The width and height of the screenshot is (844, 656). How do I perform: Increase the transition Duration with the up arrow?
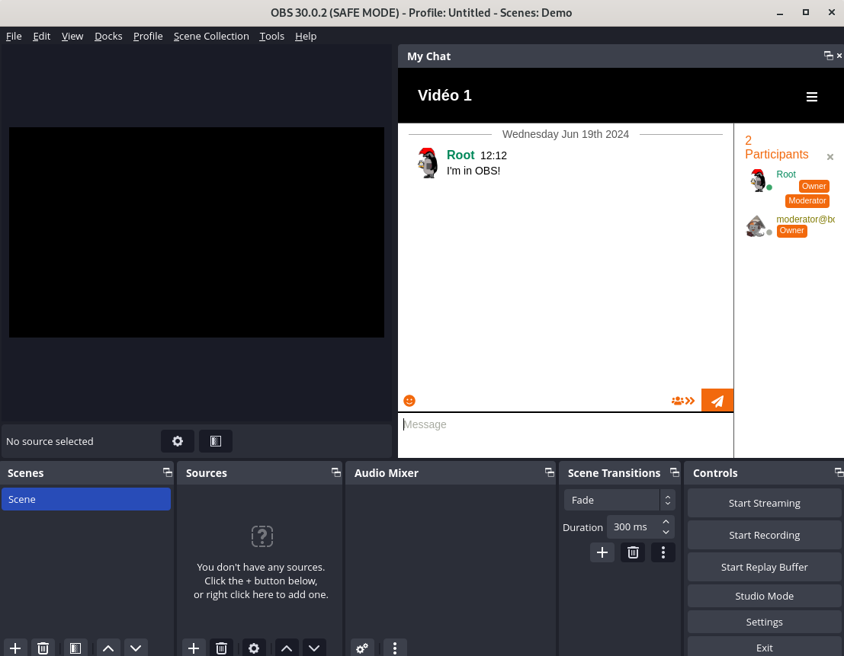click(666, 522)
